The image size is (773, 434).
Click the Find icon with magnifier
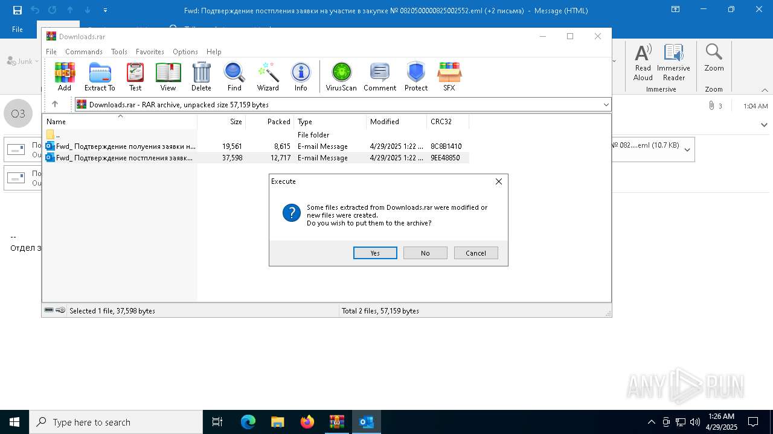(234, 76)
